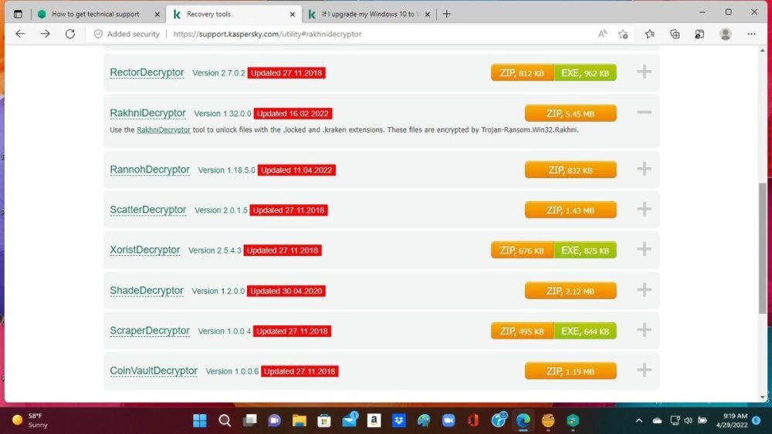Download RectorDecryptor EXE 962 KB
This screenshot has width=772, height=434.
click(x=585, y=72)
